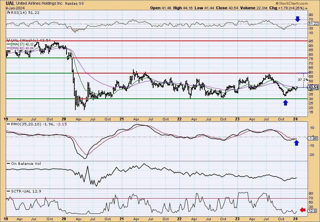
Task: Click the UAL ticker symbol in the header
Action: (10, 3)
